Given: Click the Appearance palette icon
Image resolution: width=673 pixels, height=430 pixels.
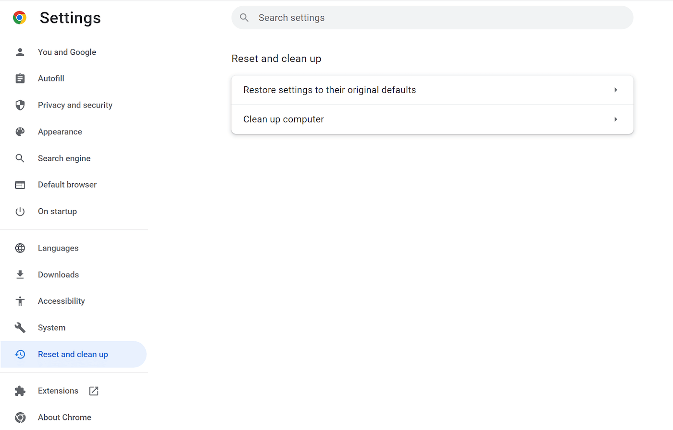Looking at the screenshot, I should 20,131.
